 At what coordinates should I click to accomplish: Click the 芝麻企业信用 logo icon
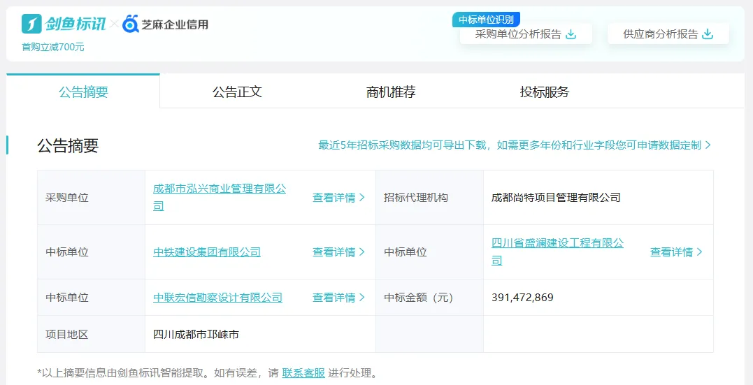(131, 24)
